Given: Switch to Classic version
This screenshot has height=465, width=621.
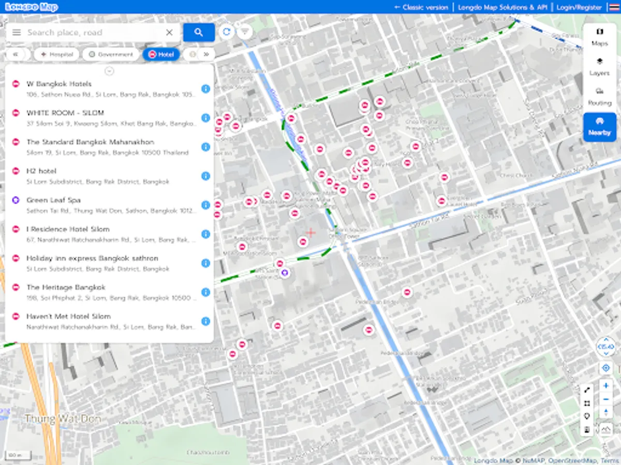Looking at the screenshot, I should tap(422, 7).
